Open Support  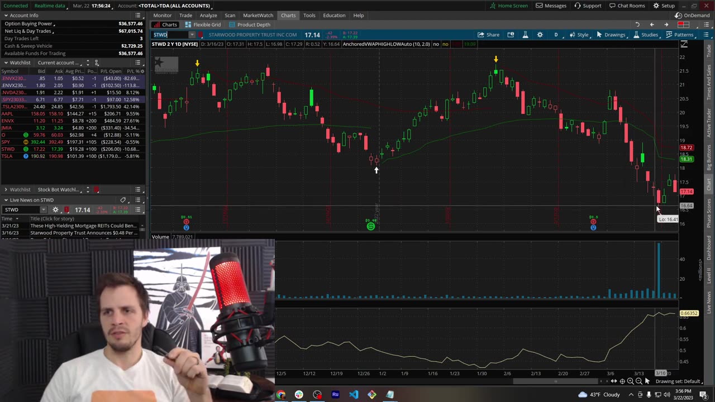[587, 6]
